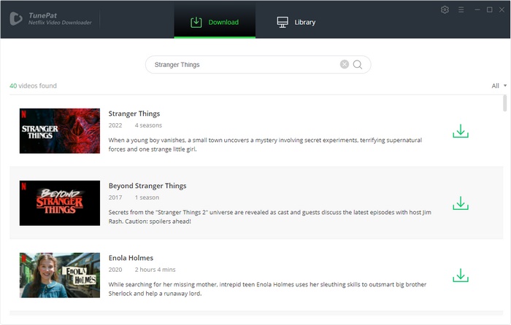Select the Enola Holmes title
Screen dimensions: 511x325
pos(131,258)
